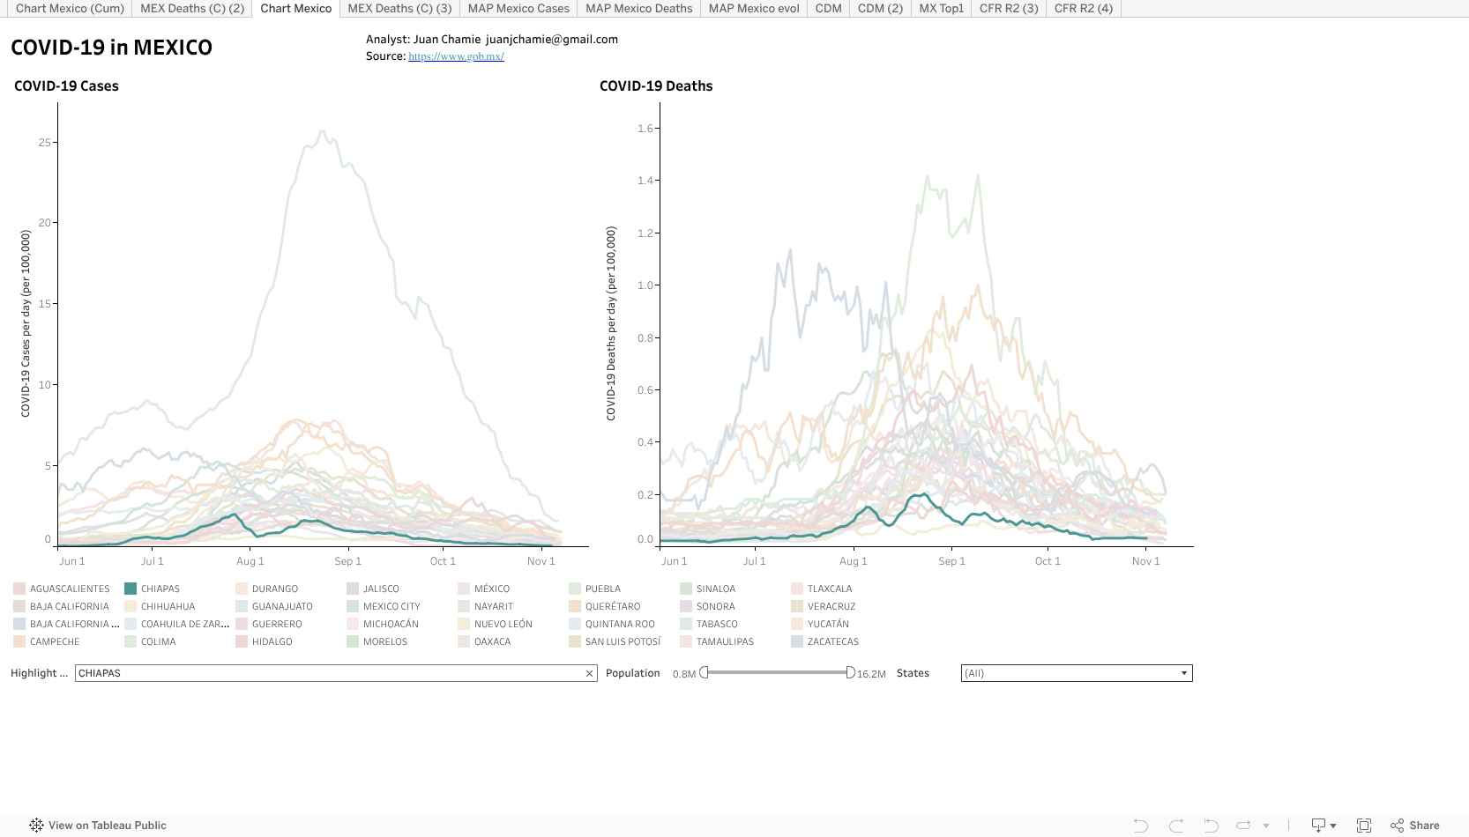Screen dimensions: 1469x837
Task: Undo the last dashboard action
Action: pos(1142,826)
